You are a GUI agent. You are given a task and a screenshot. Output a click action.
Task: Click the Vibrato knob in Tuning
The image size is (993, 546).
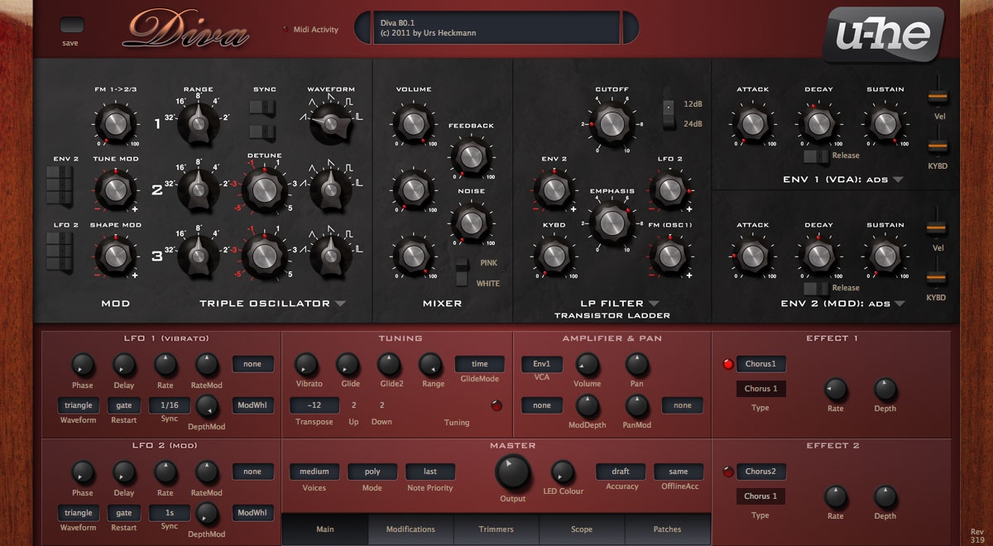pyautogui.click(x=306, y=365)
